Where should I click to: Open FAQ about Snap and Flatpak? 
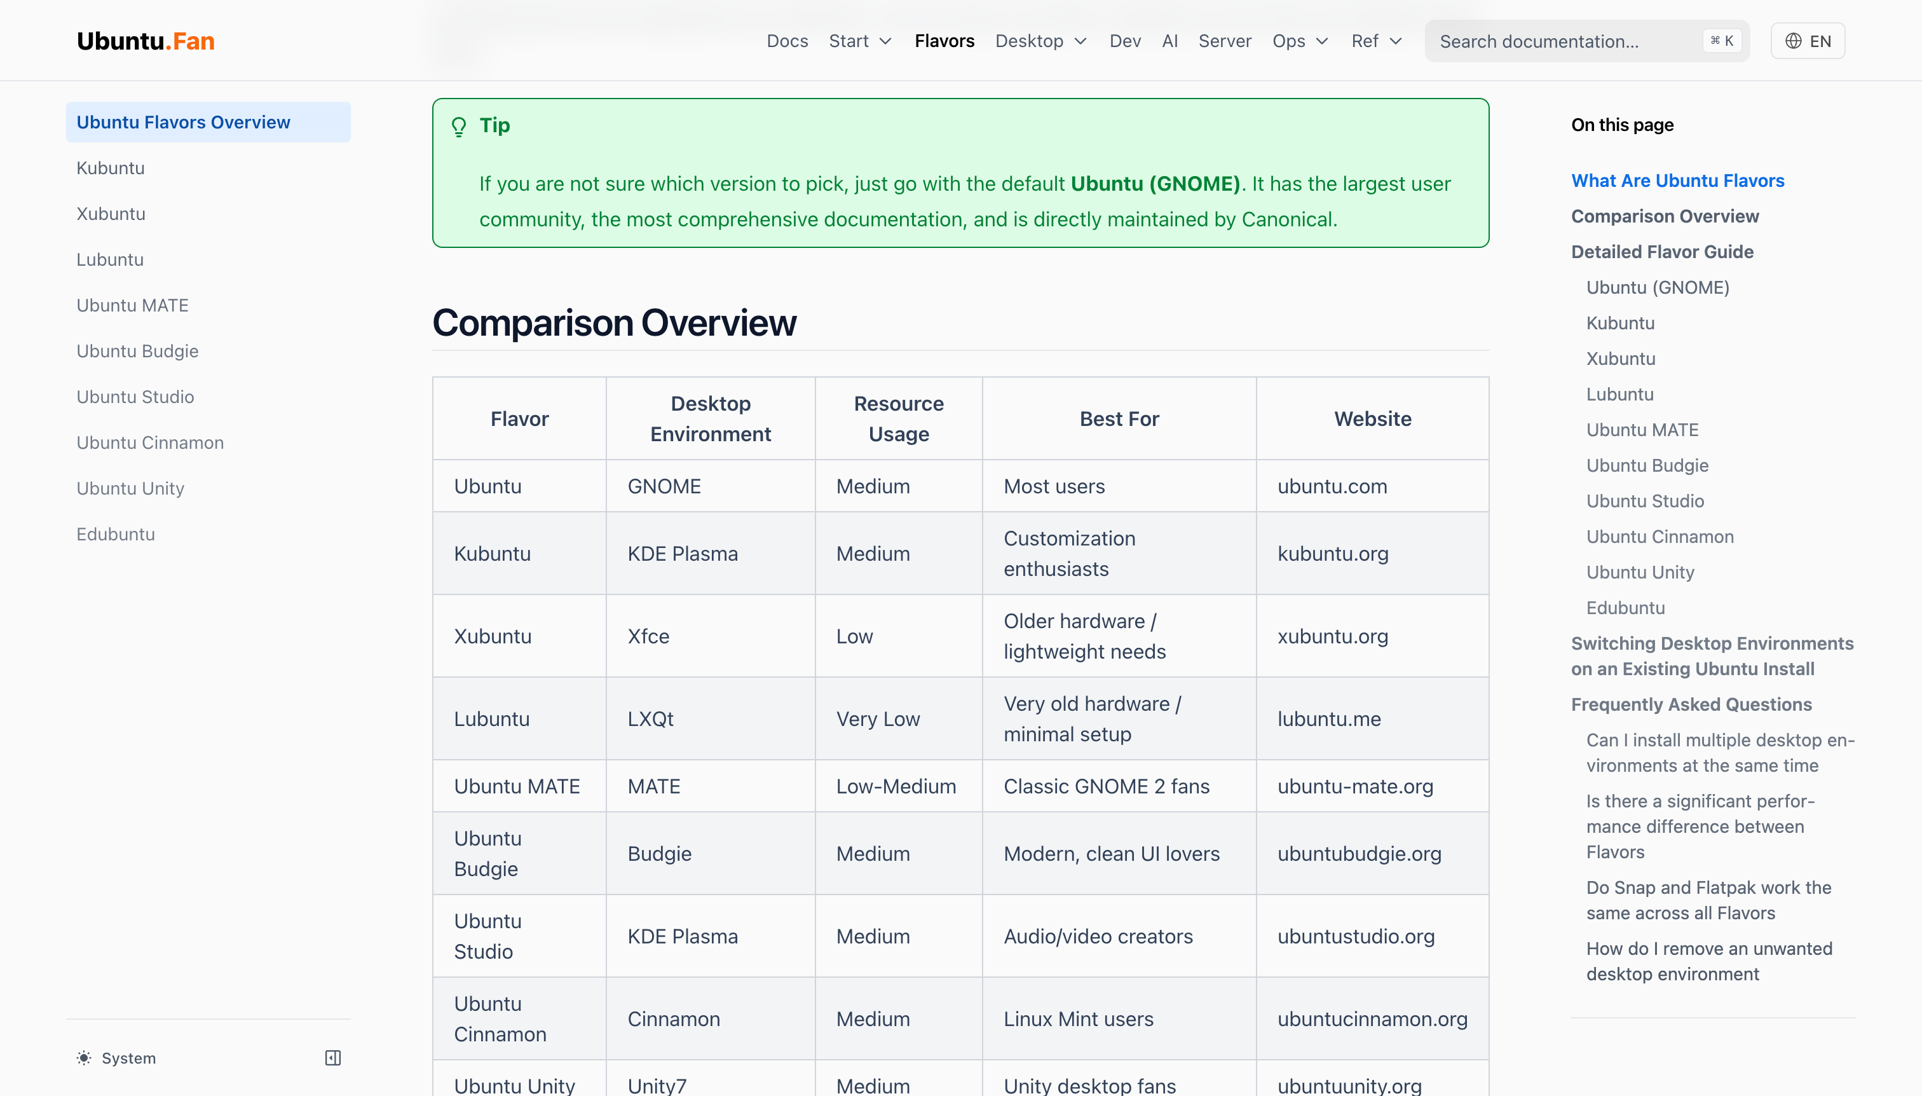(1708, 900)
